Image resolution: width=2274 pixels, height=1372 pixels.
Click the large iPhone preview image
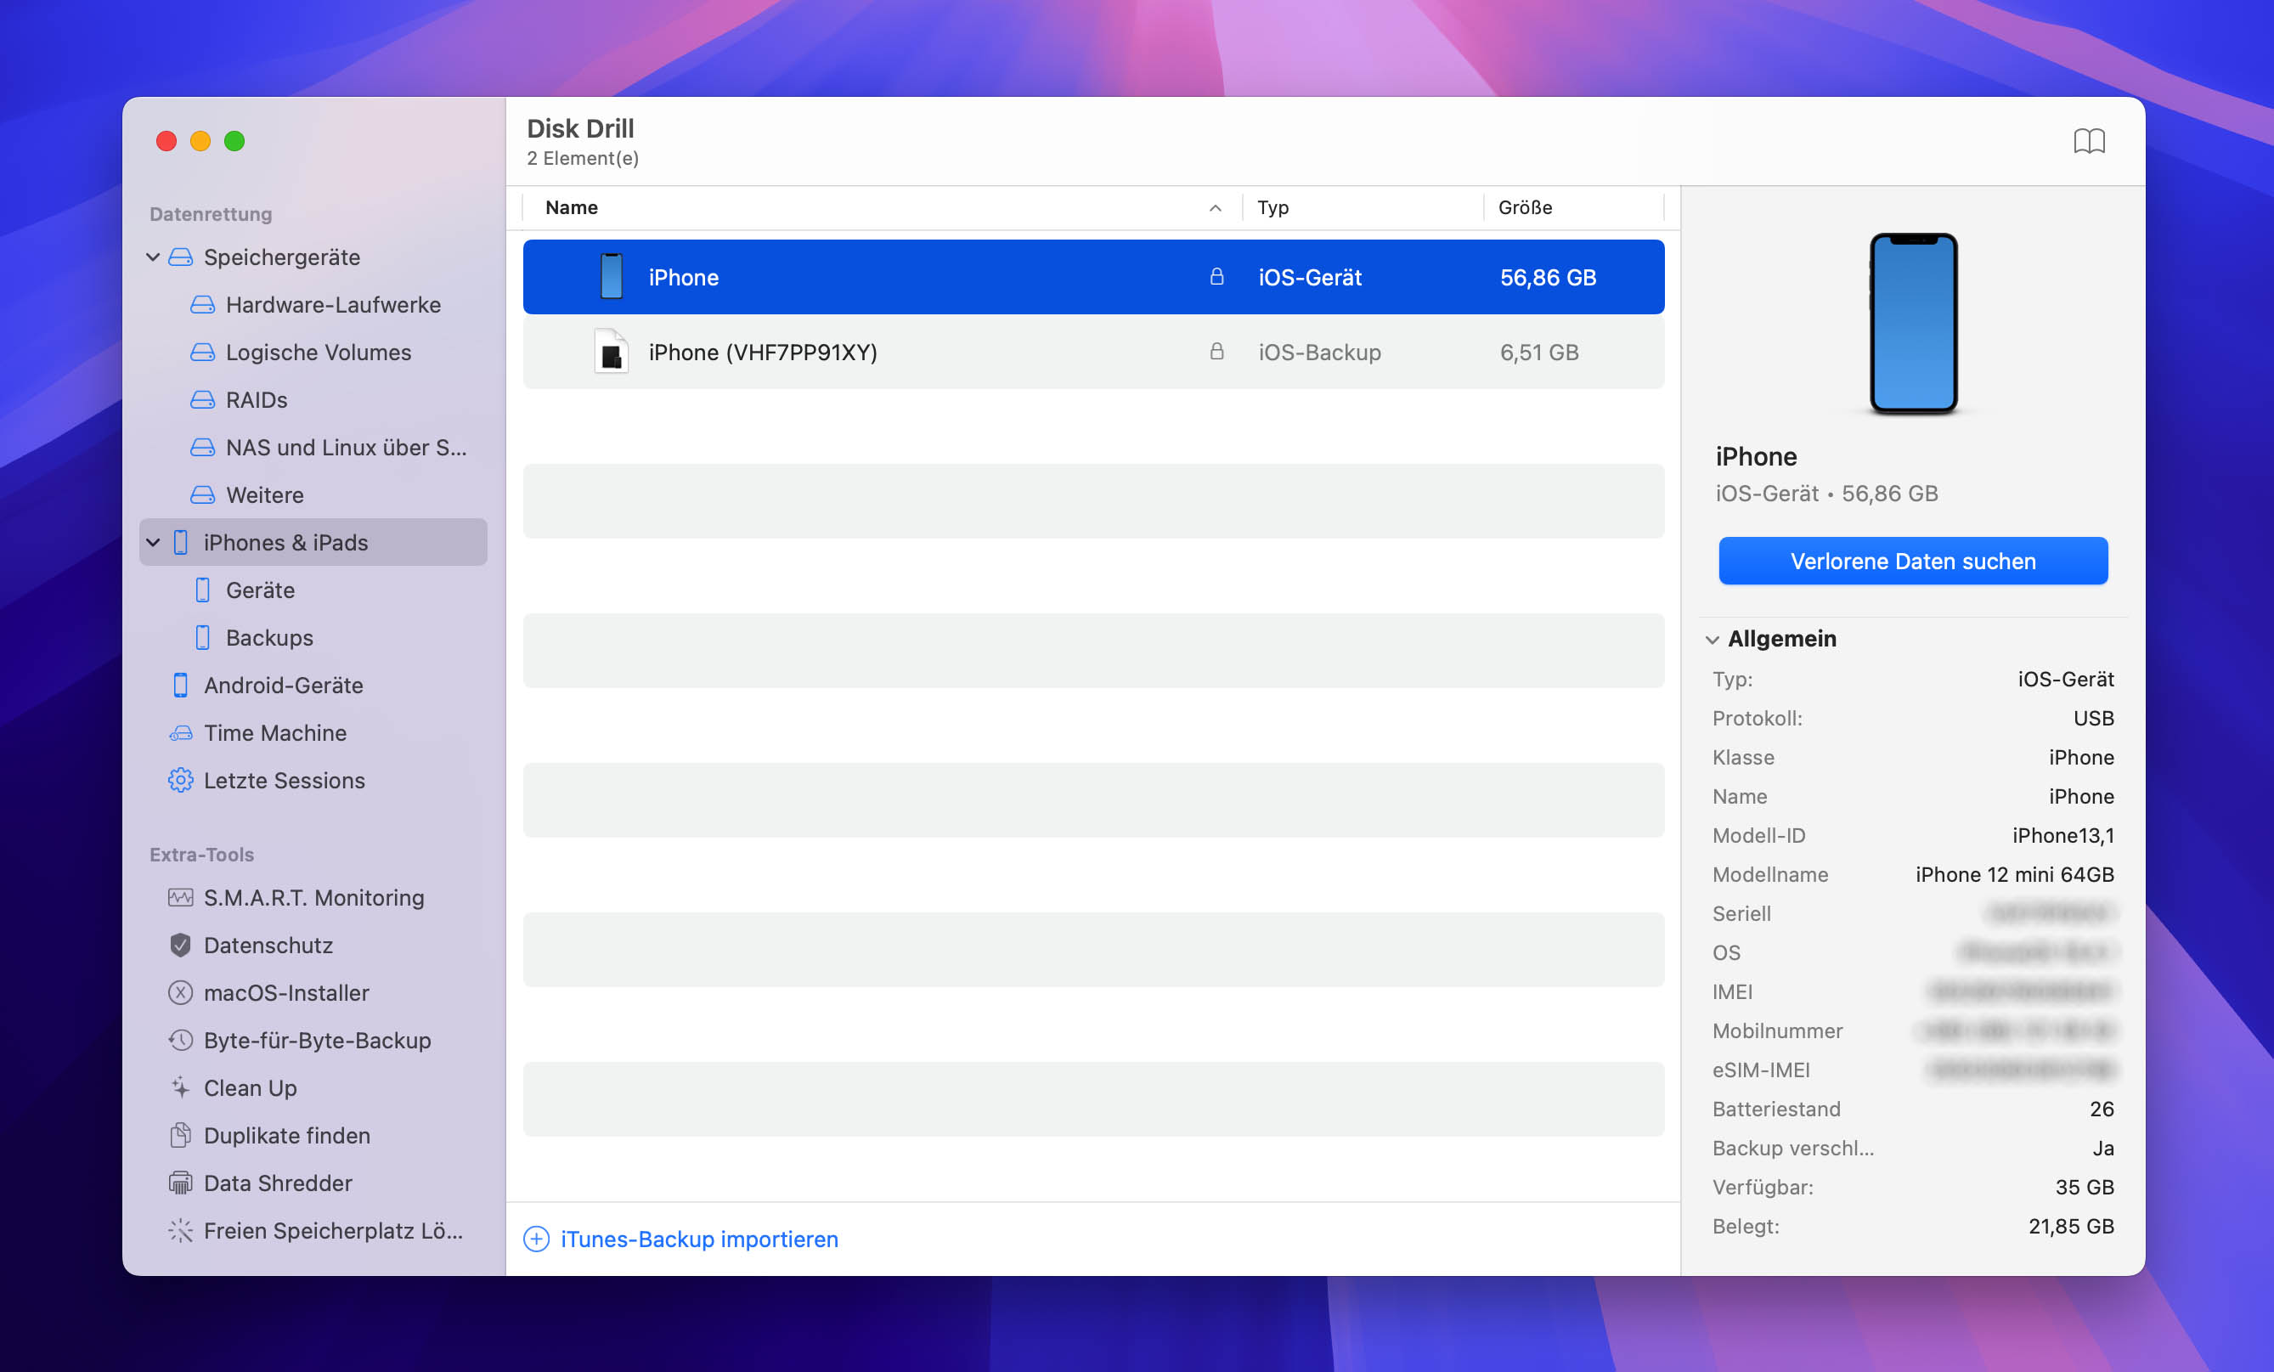(1912, 324)
